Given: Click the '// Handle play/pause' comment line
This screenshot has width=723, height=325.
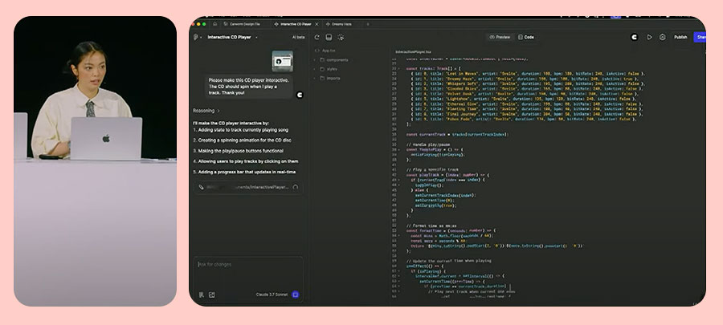Looking at the screenshot, I should 428,144.
